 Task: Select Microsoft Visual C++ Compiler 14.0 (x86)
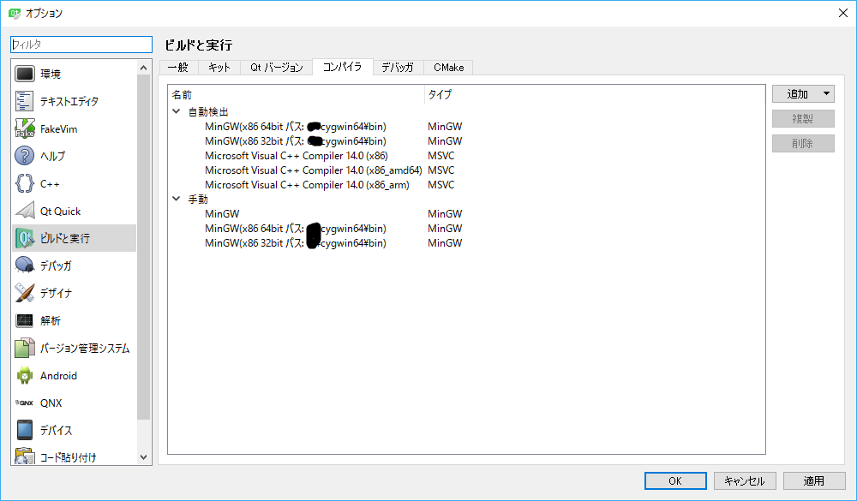297,156
